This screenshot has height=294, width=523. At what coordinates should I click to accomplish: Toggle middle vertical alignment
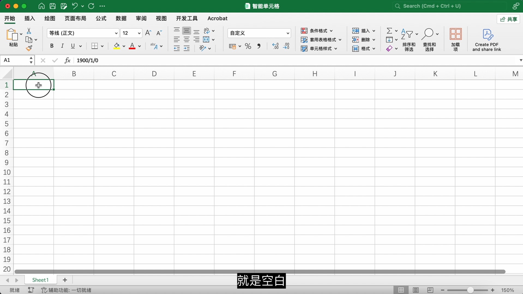pyautogui.click(x=187, y=31)
